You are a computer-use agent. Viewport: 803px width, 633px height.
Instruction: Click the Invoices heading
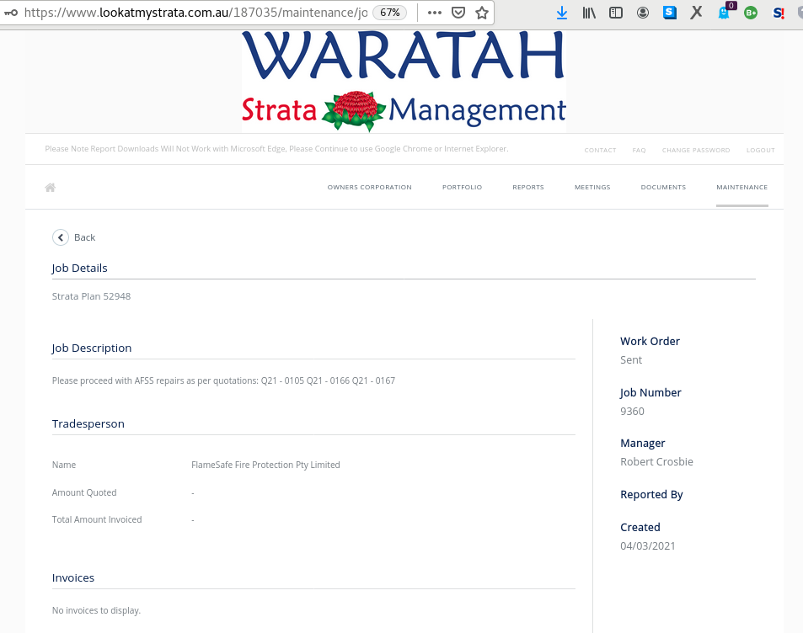(x=73, y=577)
